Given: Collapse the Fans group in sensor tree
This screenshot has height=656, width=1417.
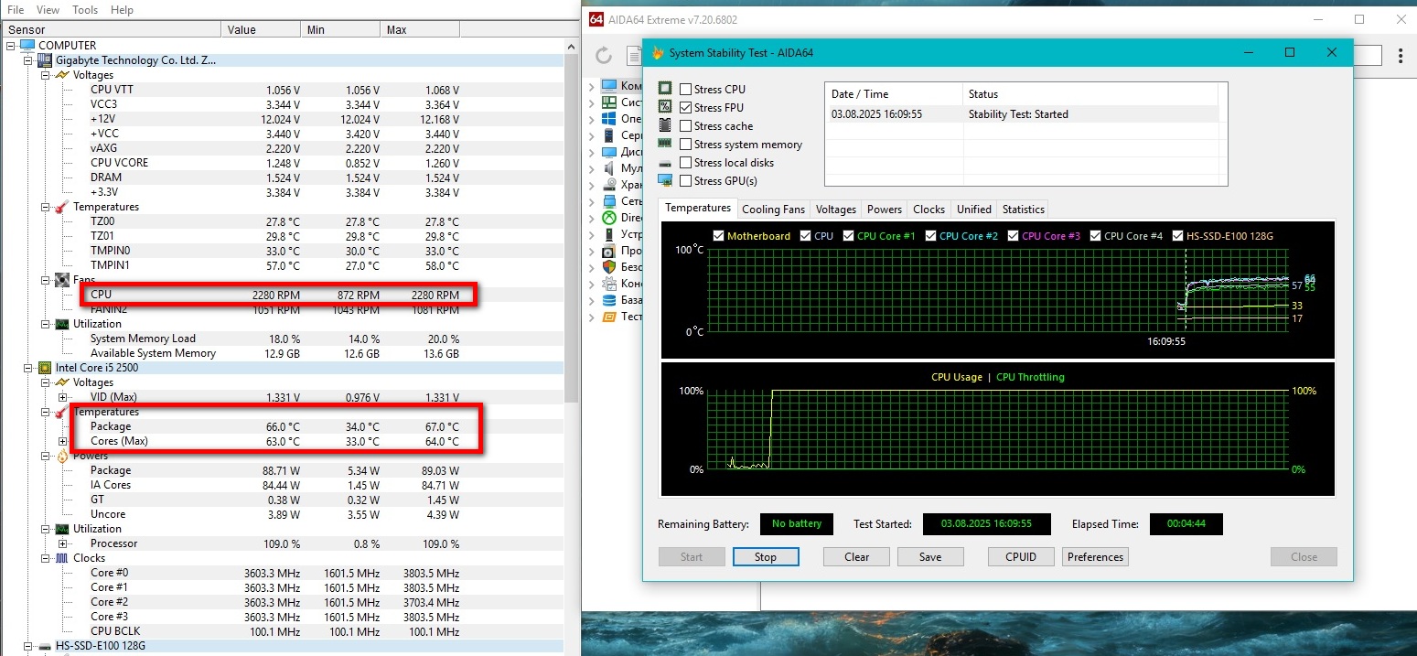Looking at the screenshot, I should (x=46, y=280).
